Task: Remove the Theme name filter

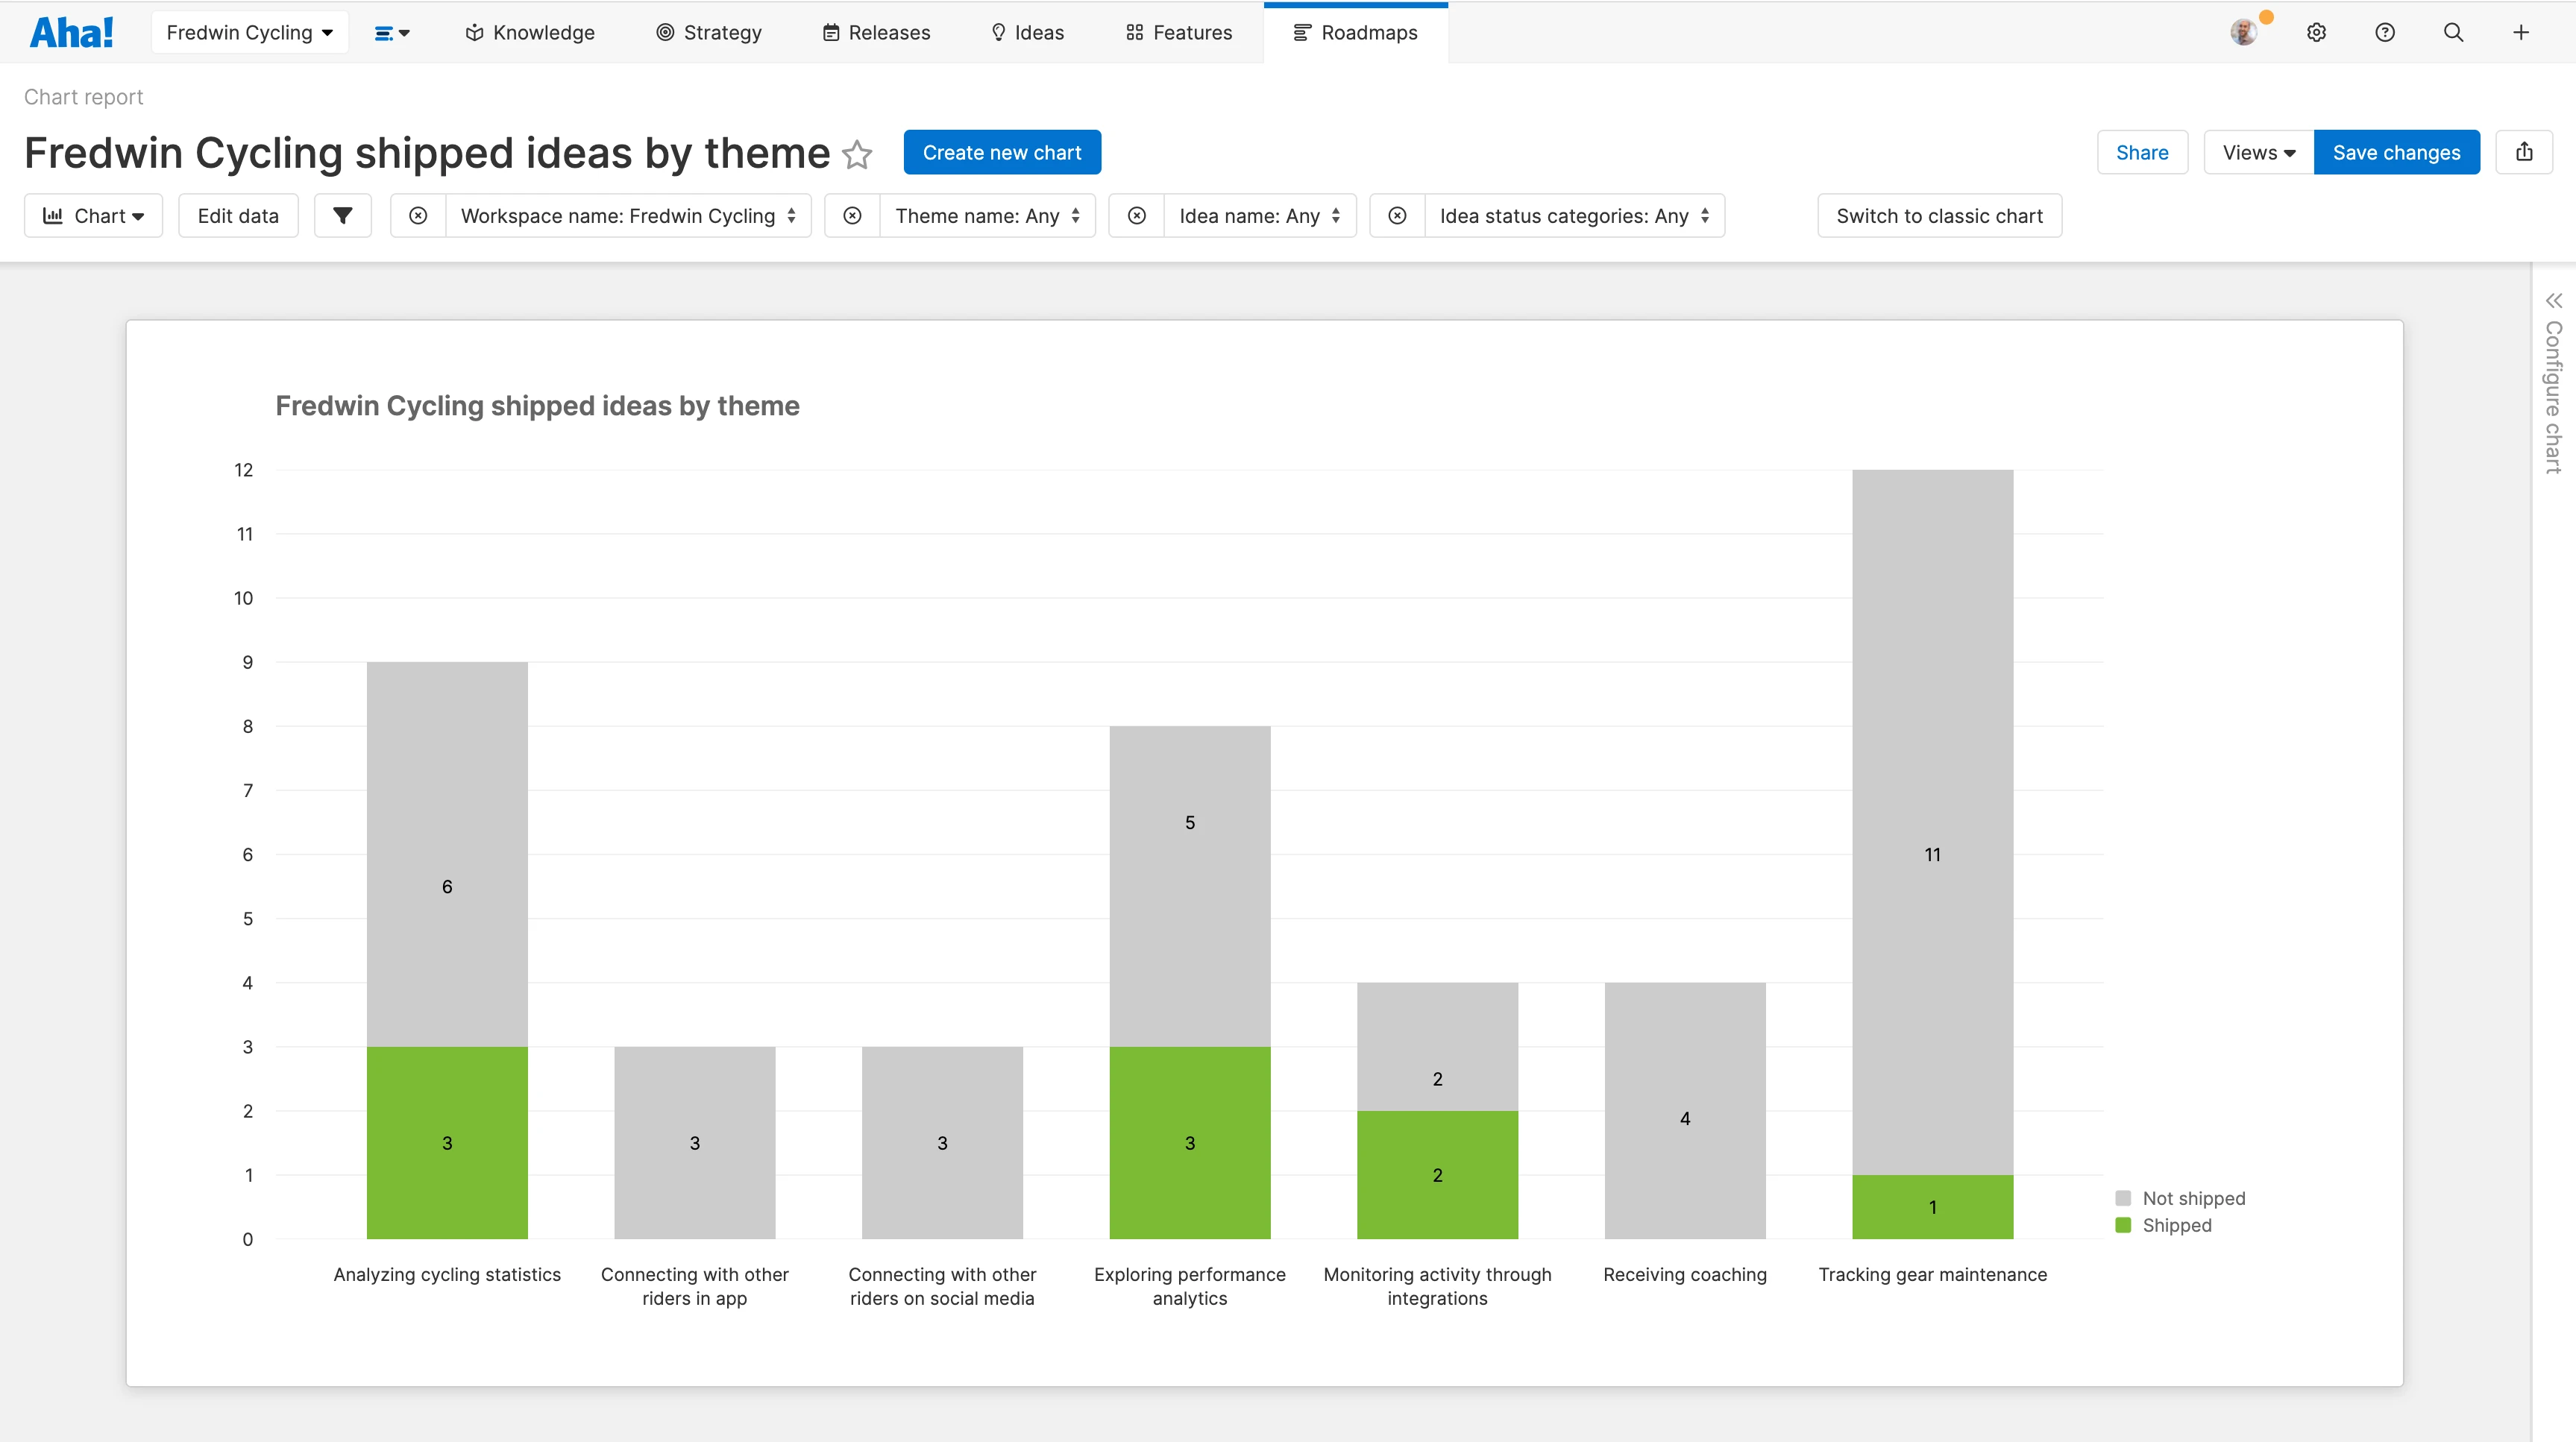Action: tap(852, 215)
